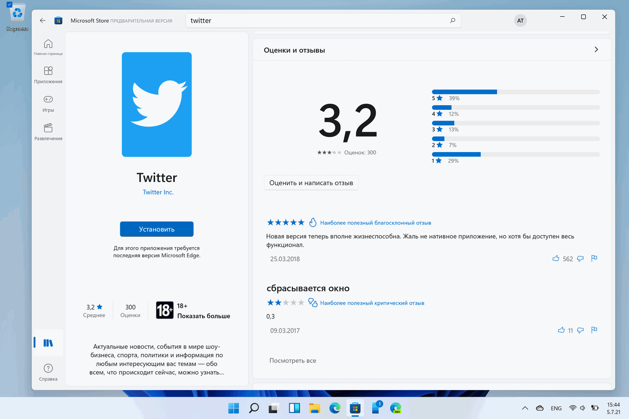Open the Windows Start menu

pos(234,408)
